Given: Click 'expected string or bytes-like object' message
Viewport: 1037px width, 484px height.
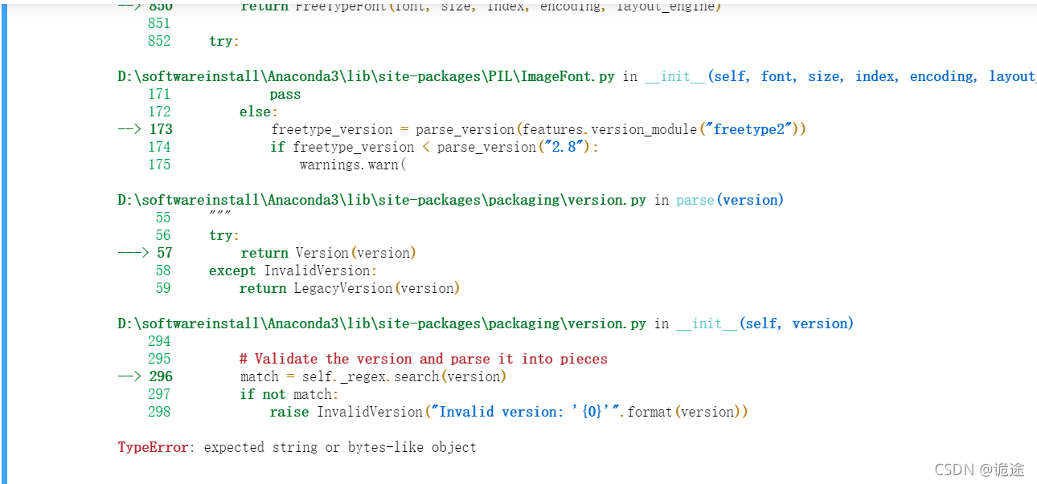Looking at the screenshot, I should [340, 447].
